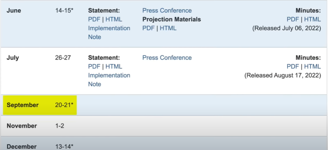Screen dimensions: 328x150
Task: Click the July 26-27 meeting date
Action: [x=63, y=58]
